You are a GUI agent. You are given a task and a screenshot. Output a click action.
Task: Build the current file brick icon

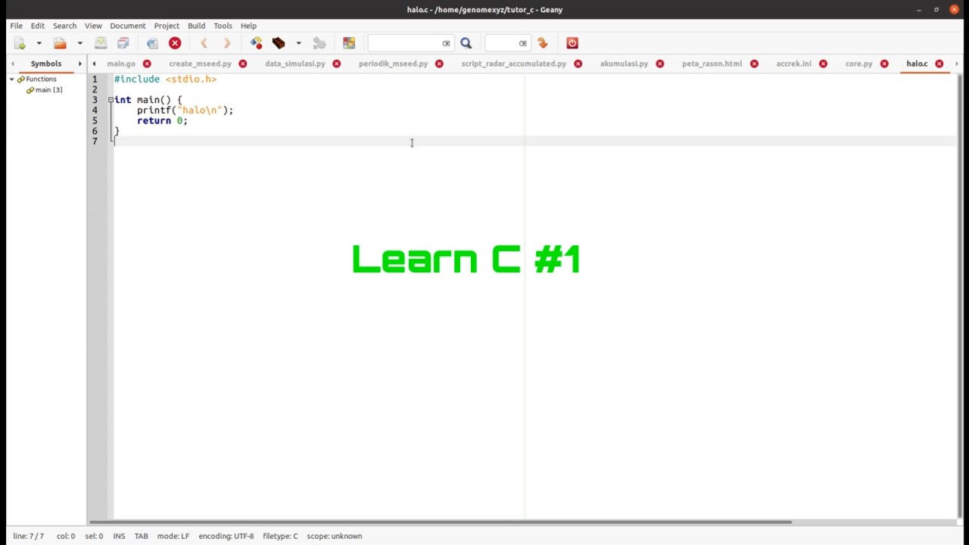pyautogui.click(x=279, y=43)
